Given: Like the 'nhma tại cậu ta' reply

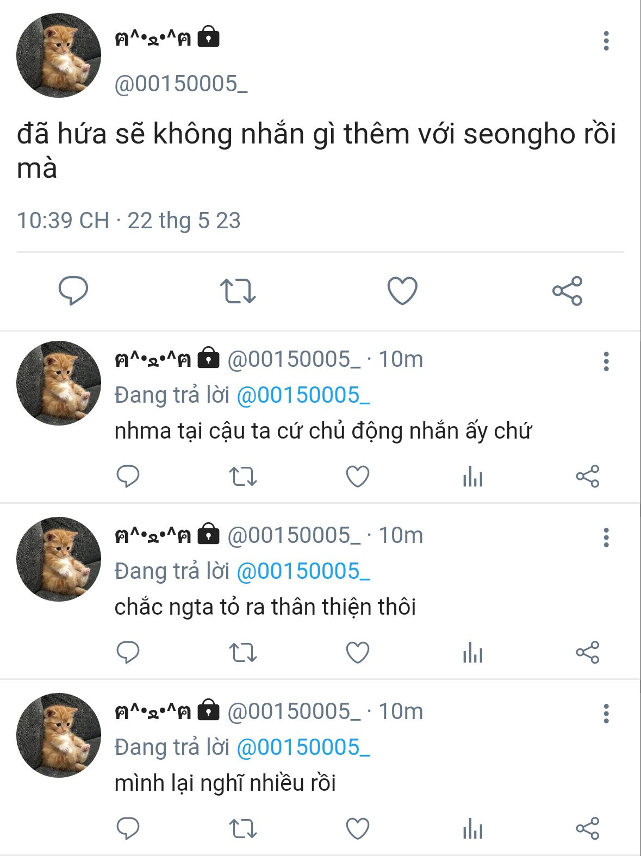Looking at the screenshot, I should coord(358,477).
